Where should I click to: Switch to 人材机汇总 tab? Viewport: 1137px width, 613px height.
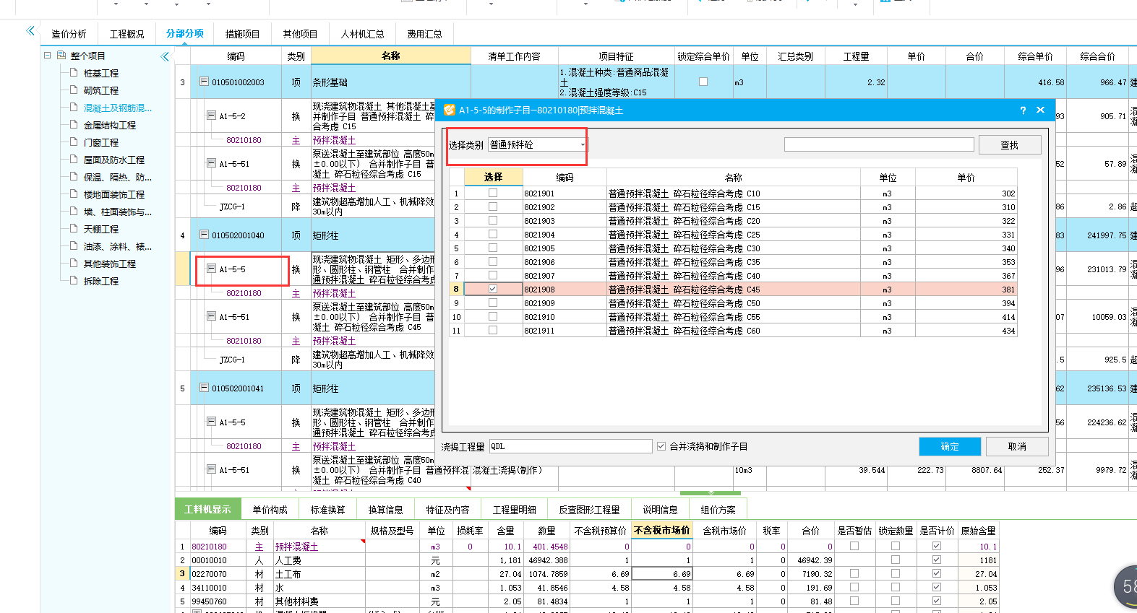[362, 34]
